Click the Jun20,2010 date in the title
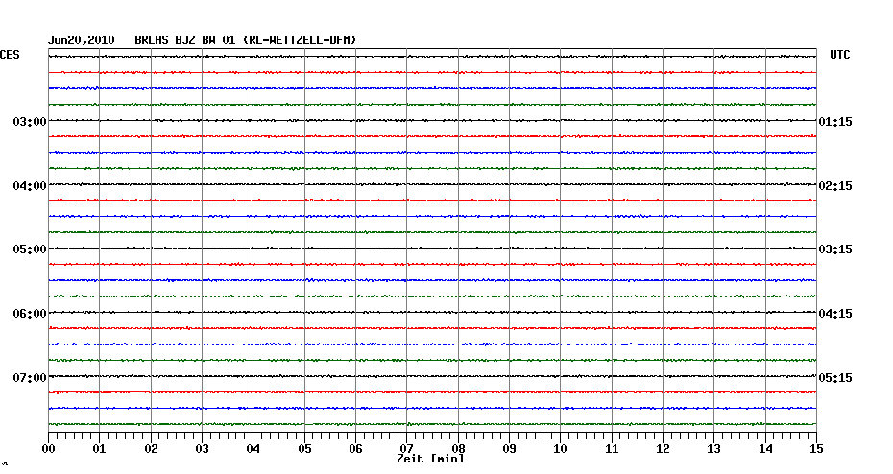 (82, 39)
